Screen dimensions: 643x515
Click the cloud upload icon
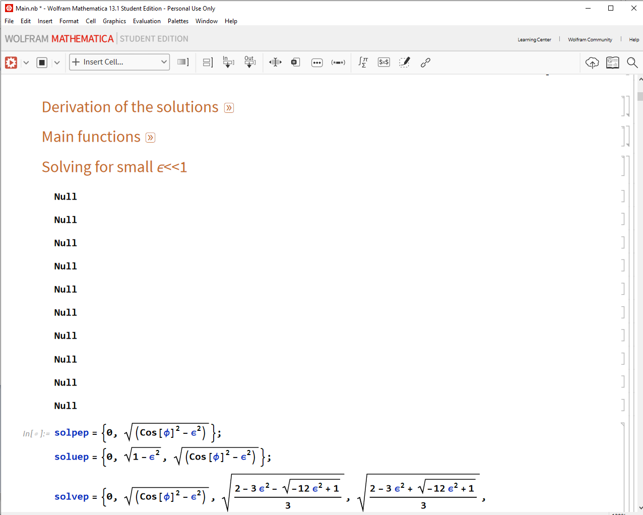coord(592,62)
